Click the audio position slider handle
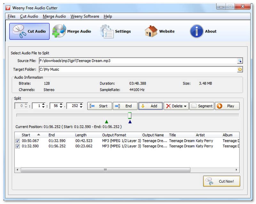256x204 pixels. pyautogui.click(x=130, y=115)
